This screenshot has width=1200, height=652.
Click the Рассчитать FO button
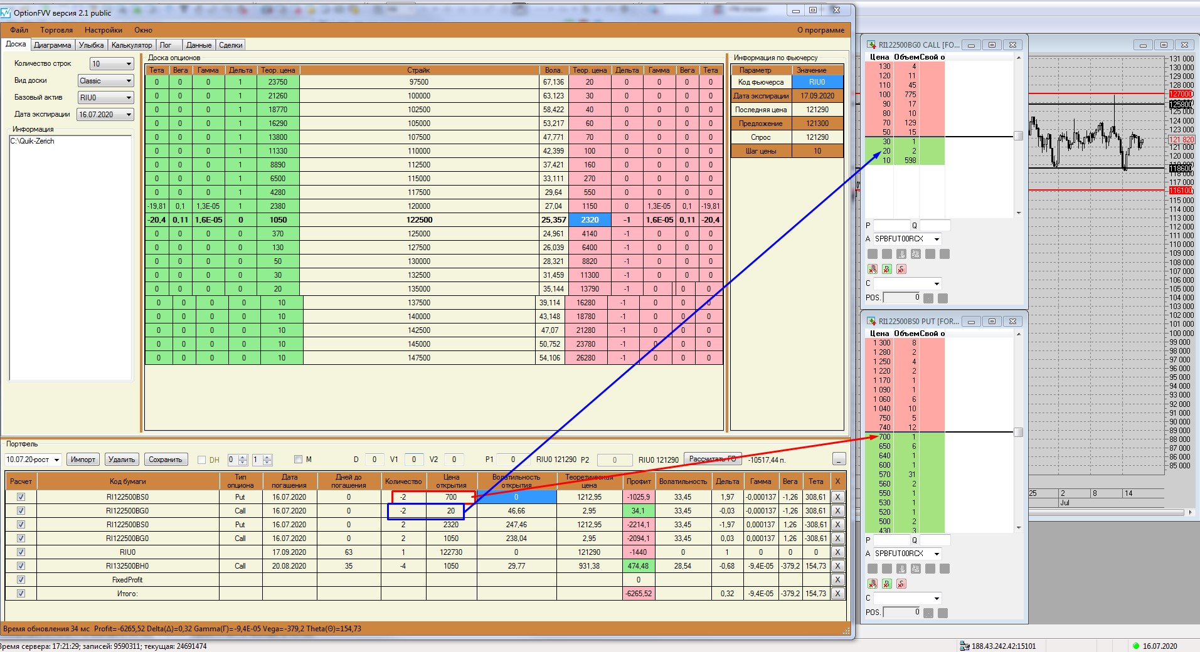pyautogui.click(x=713, y=459)
